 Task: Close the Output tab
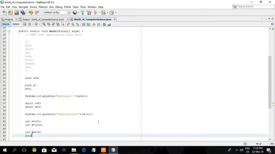[x=67, y=19]
